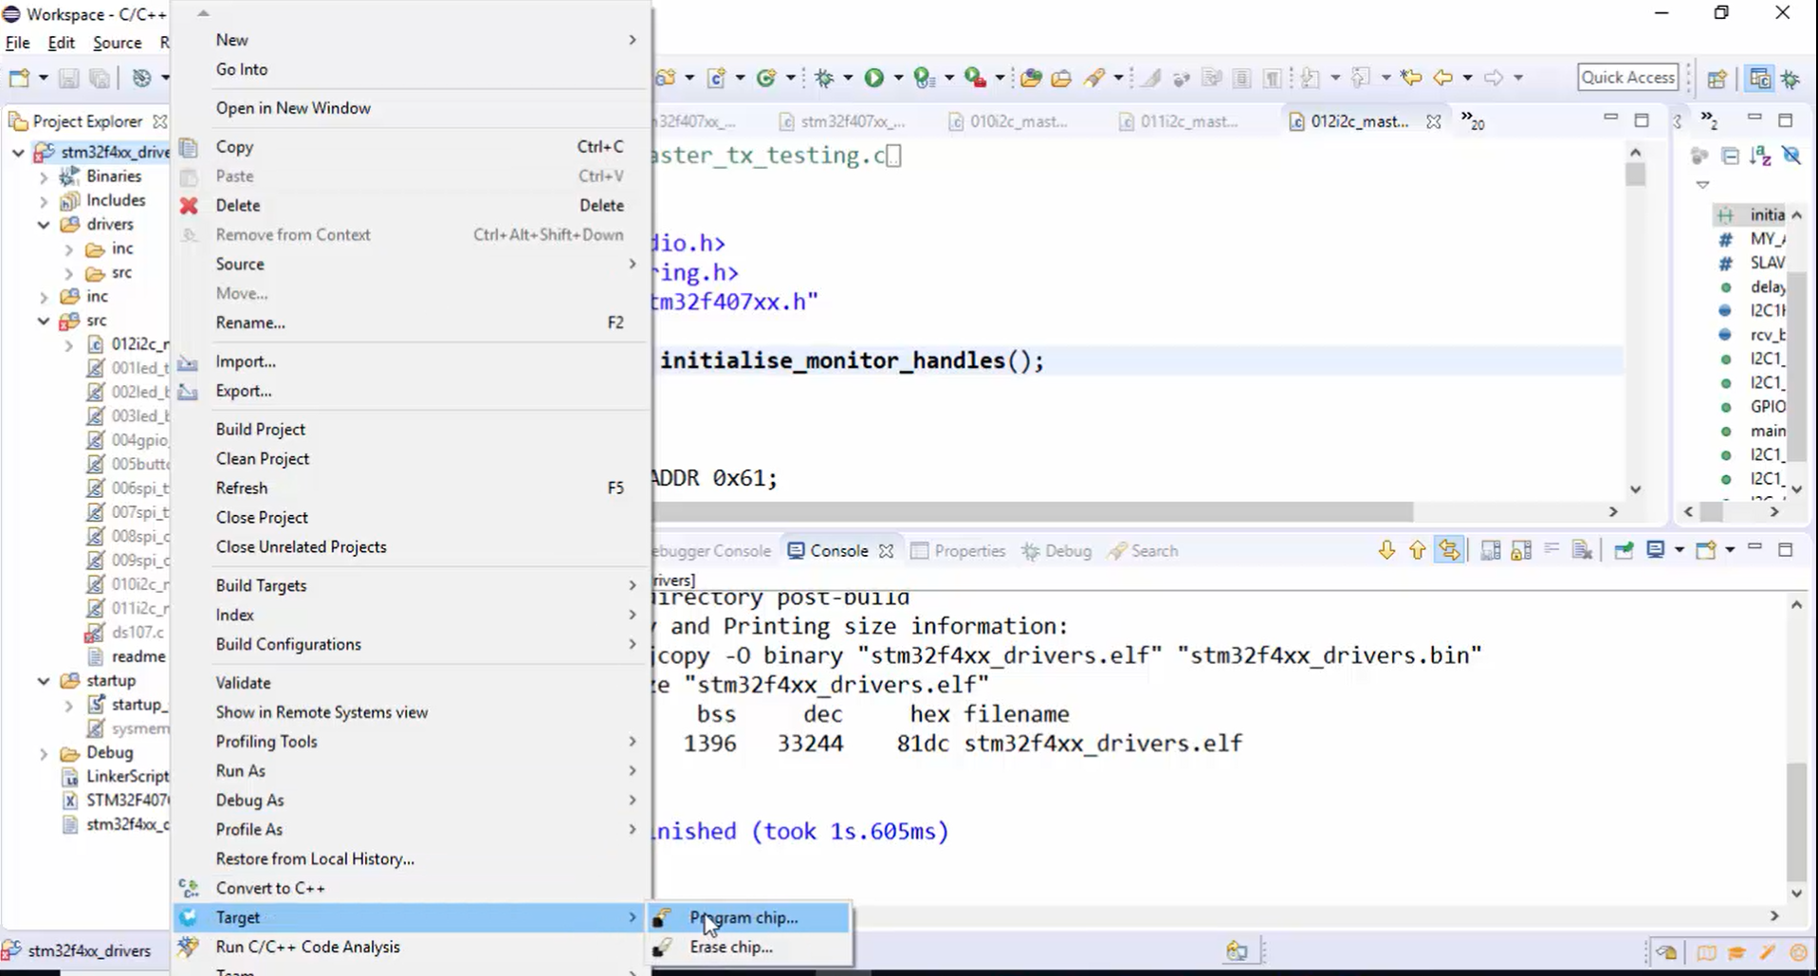Click Convert to C++ context menu entry
Viewport: 1818px width, 976px height.
tap(412, 888)
